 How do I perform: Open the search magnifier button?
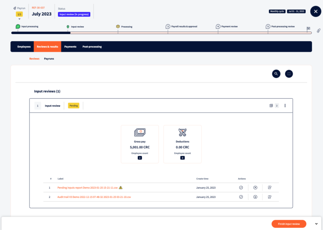[x=276, y=74]
